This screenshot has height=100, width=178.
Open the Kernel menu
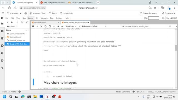click(31, 18)
